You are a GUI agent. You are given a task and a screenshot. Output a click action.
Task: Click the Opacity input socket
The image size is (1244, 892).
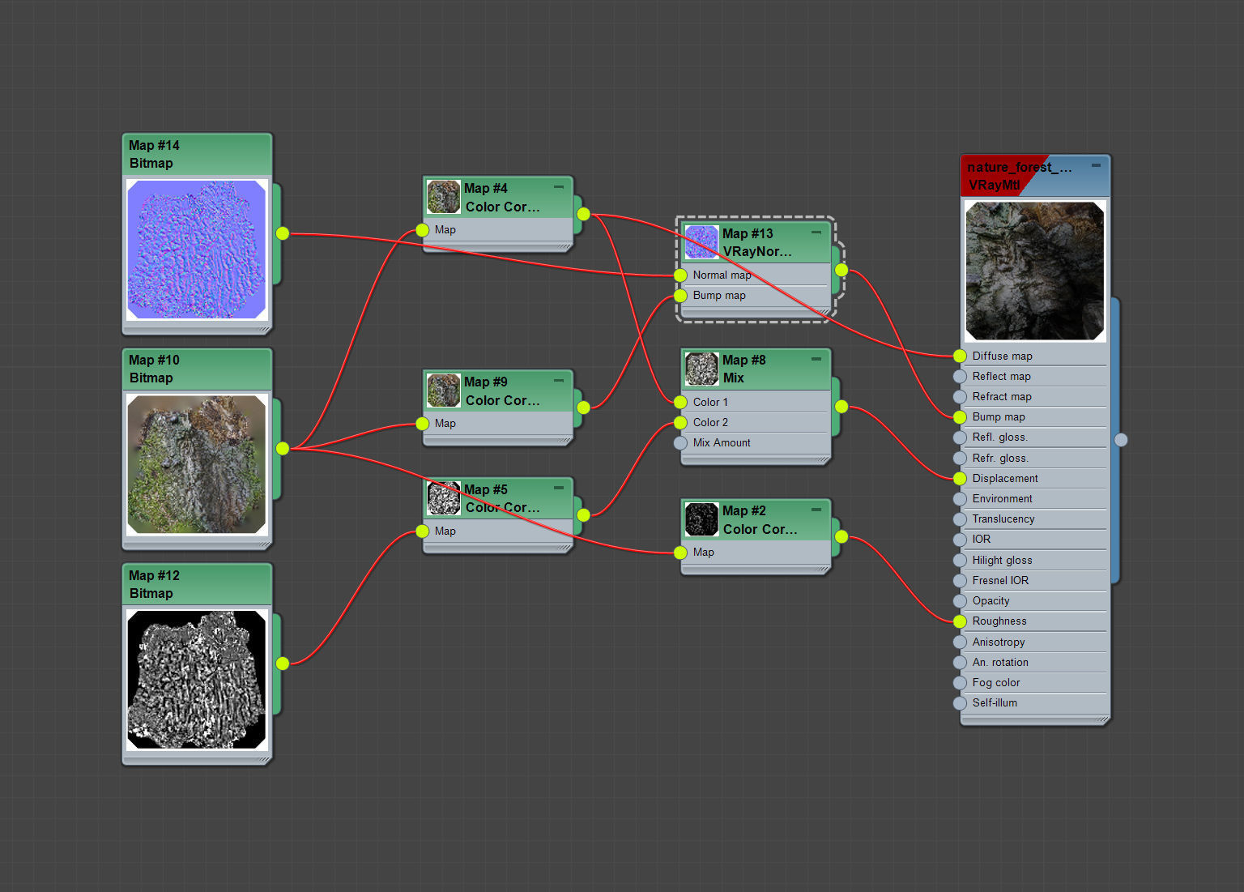960,601
